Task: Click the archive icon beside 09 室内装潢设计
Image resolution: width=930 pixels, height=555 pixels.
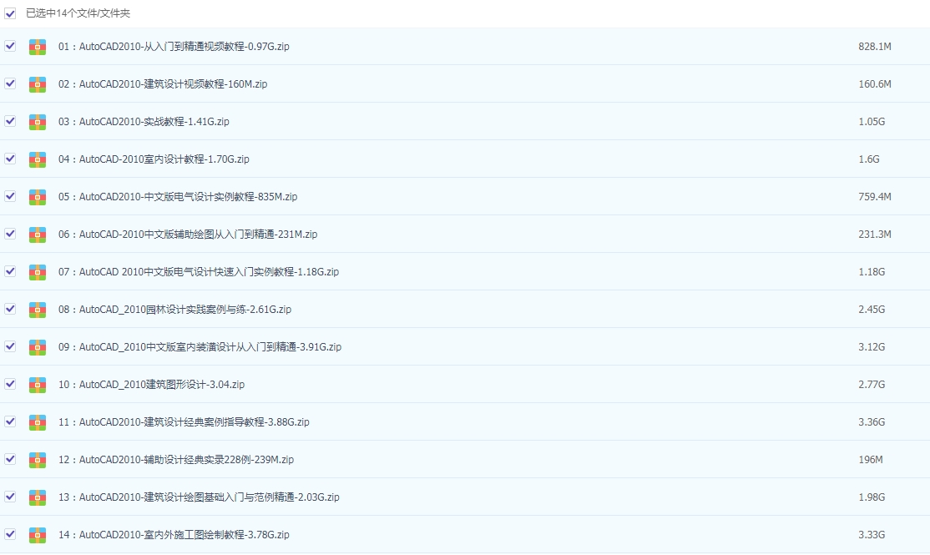Action: click(38, 347)
